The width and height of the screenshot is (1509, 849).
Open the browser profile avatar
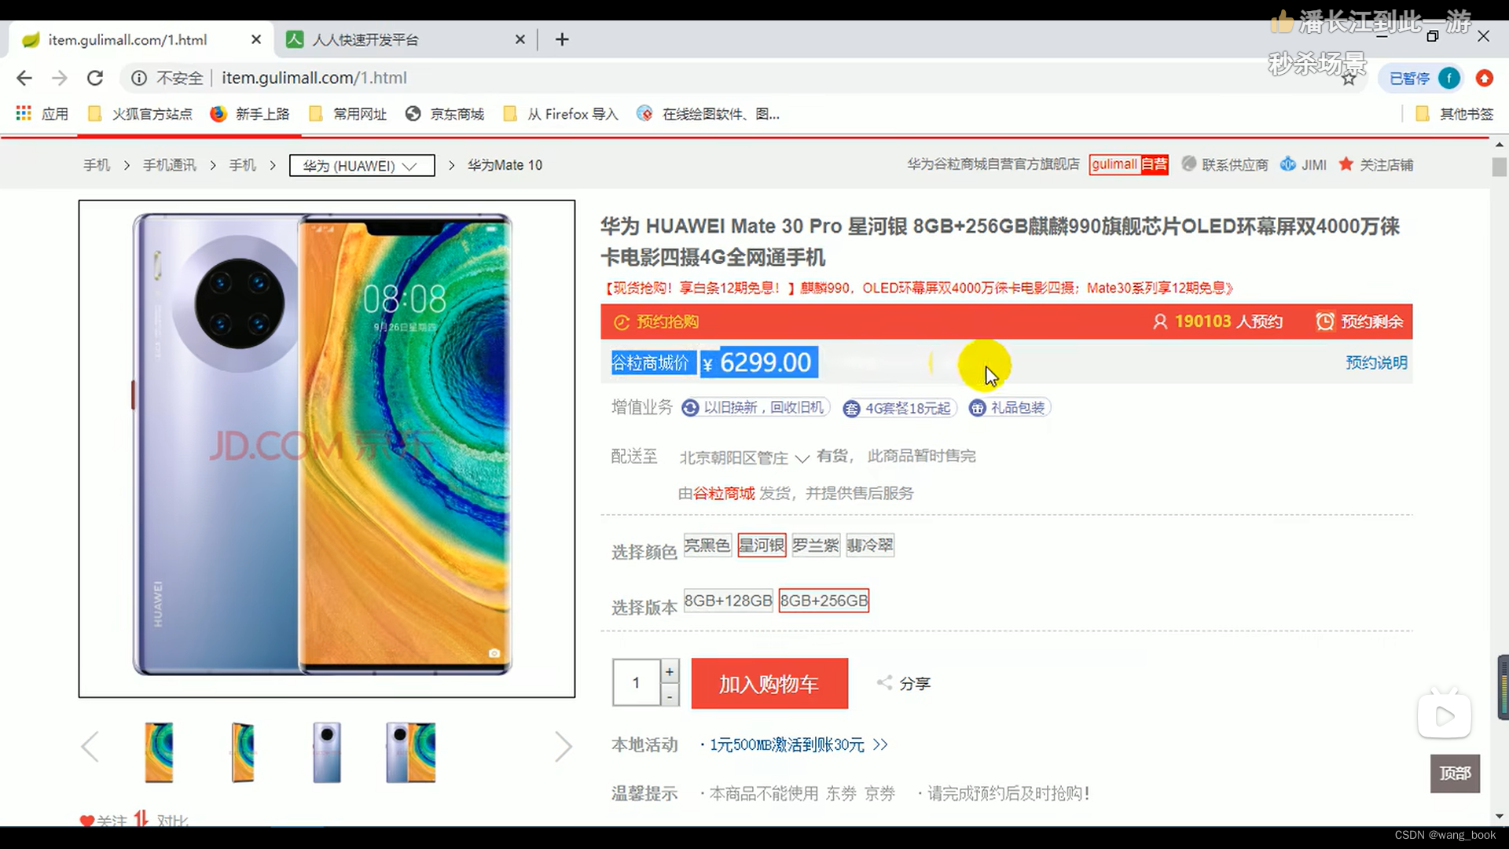click(1449, 78)
